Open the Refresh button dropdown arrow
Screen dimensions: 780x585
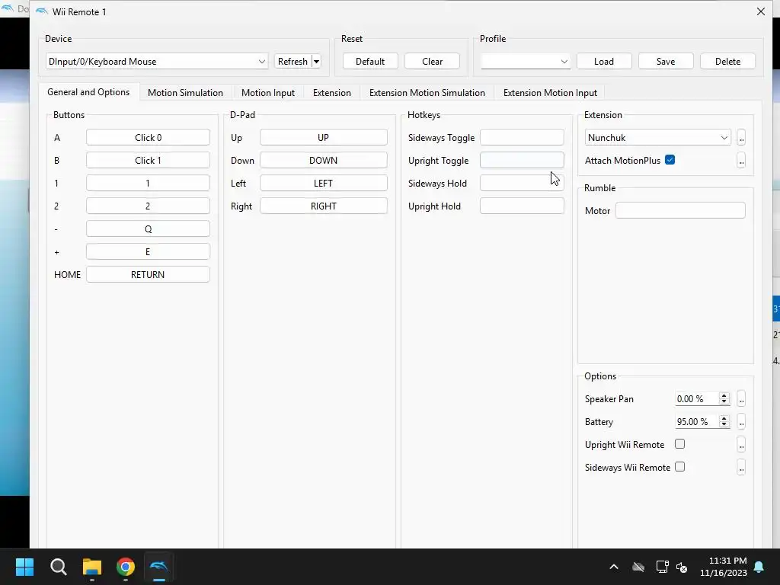[x=316, y=61]
